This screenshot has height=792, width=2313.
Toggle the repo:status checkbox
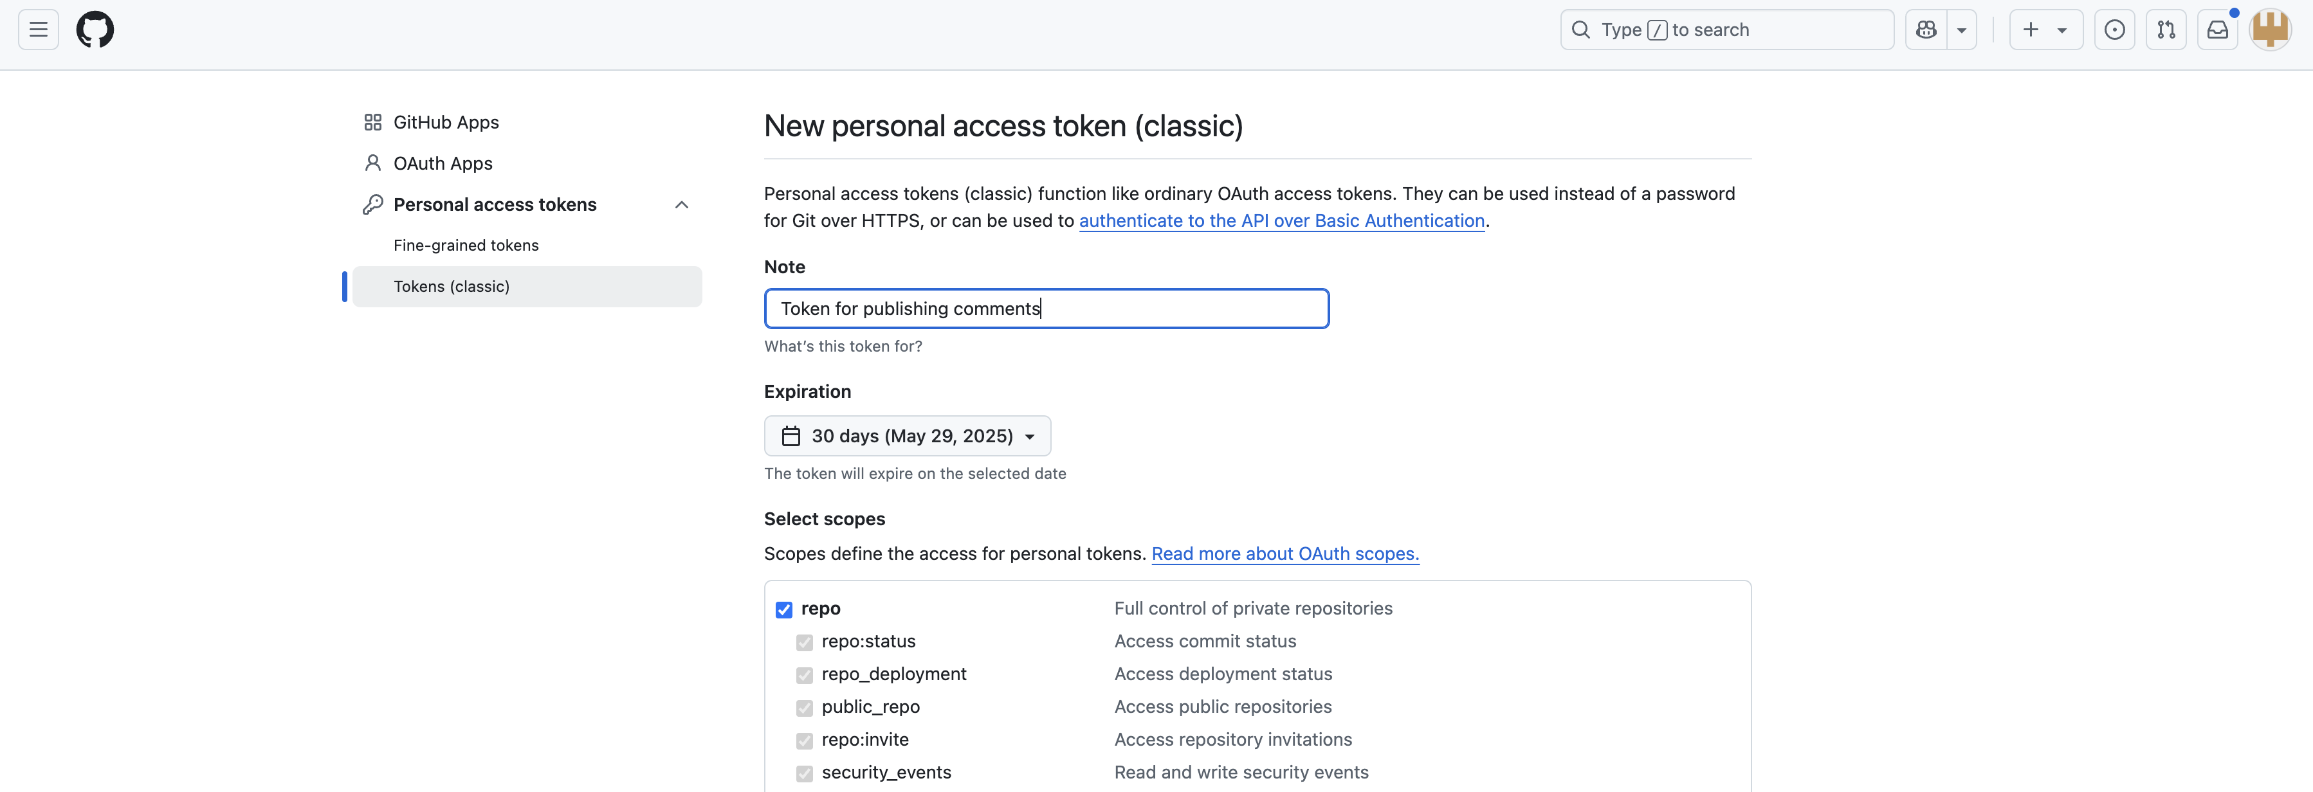pos(805,642)
